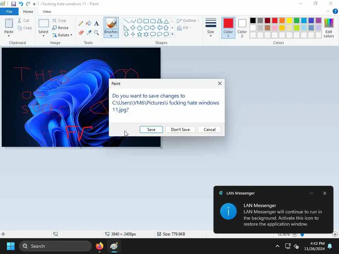Choose the Rectangle shape
The image size is (339, 254).
[146, 21]
